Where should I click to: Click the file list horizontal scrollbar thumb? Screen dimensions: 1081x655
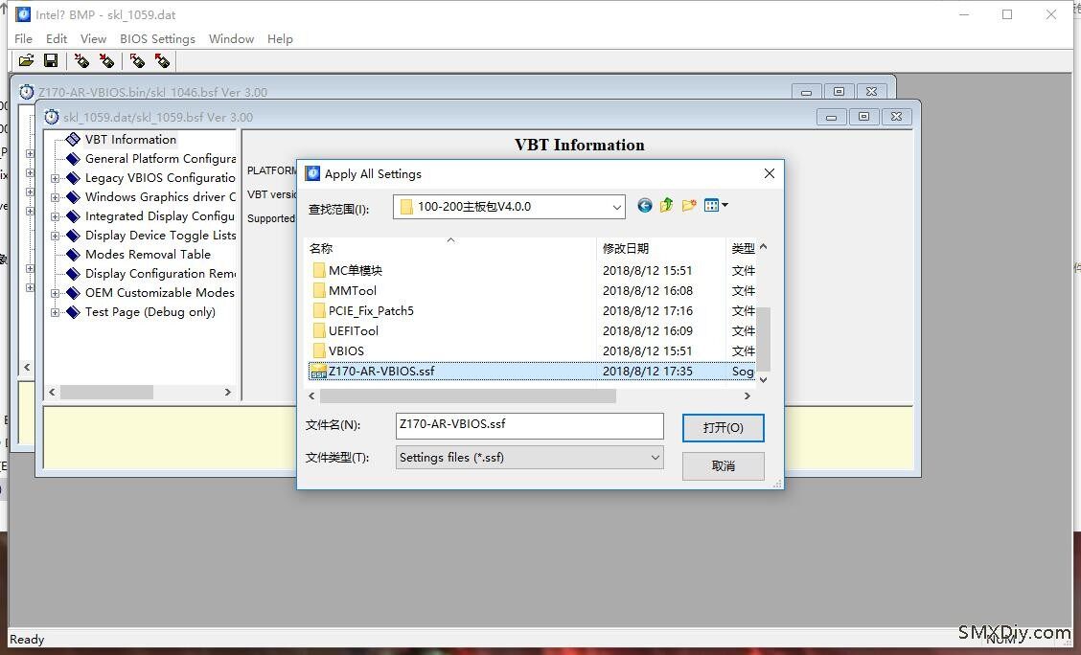tap(468, 396)
